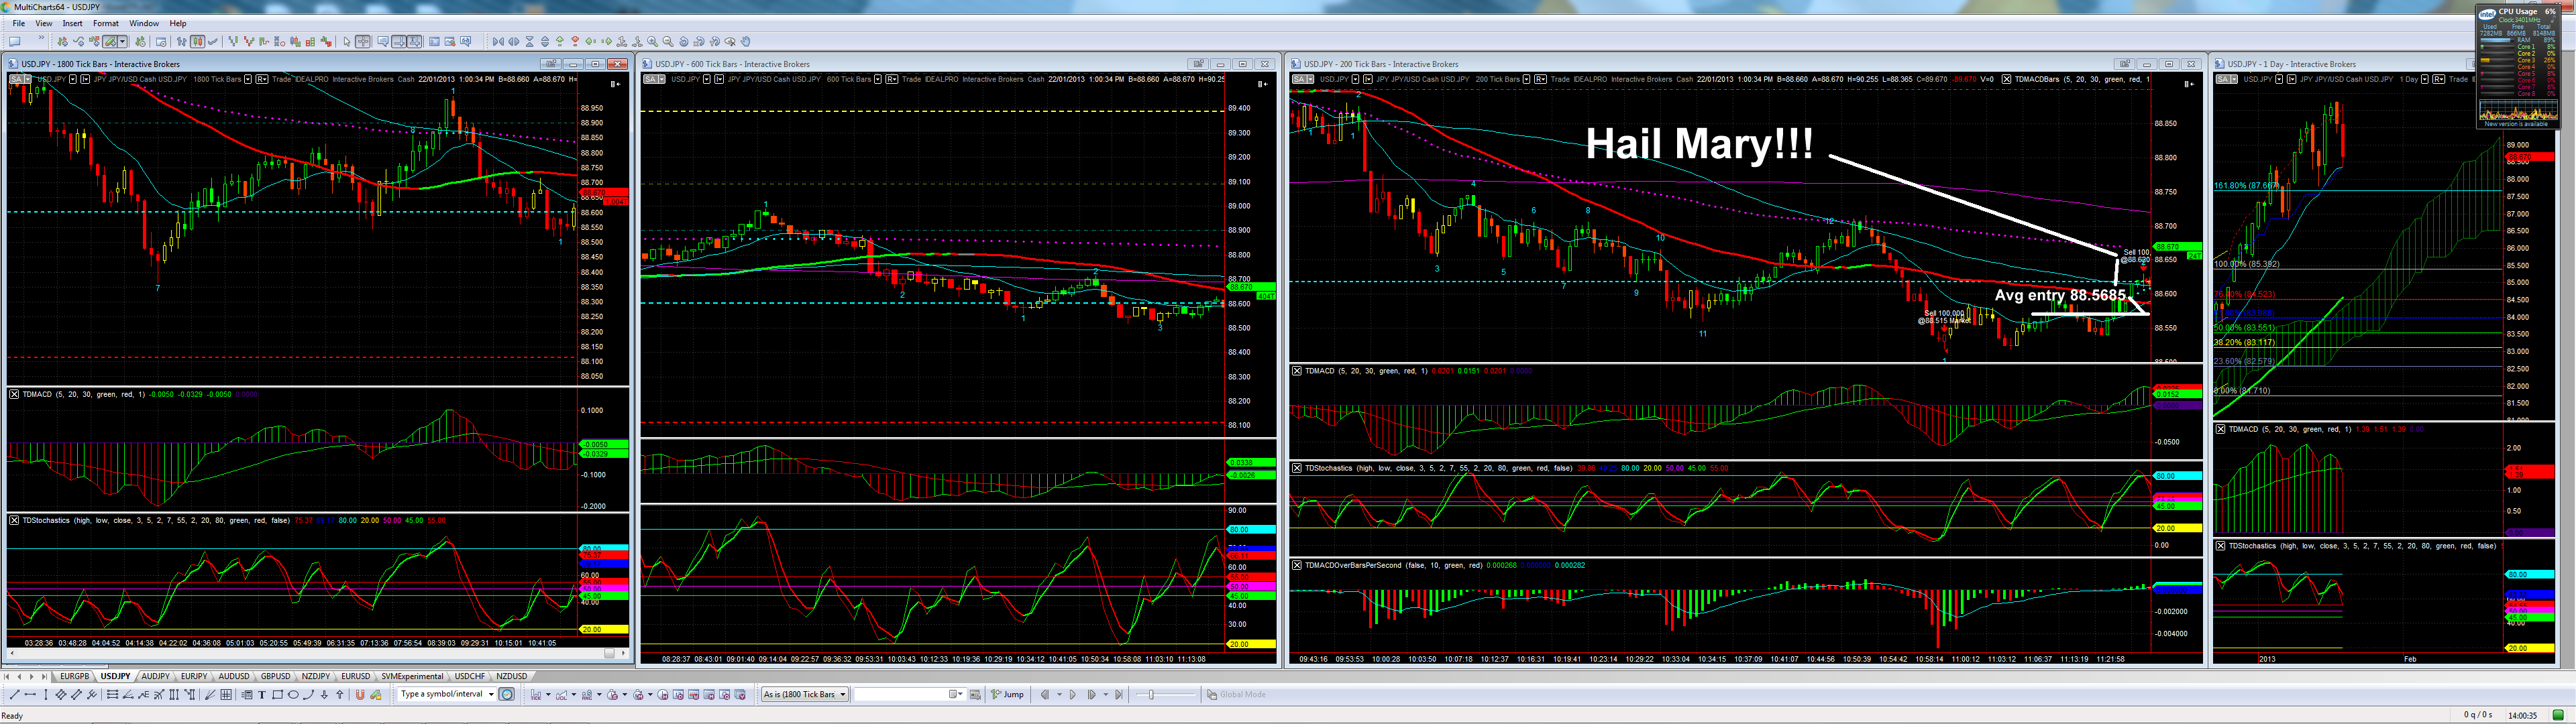Open the 'As is (1800 Tick Bars' dropdown
Viewport: 2576px width, 724px height.
tap(804, 695)
